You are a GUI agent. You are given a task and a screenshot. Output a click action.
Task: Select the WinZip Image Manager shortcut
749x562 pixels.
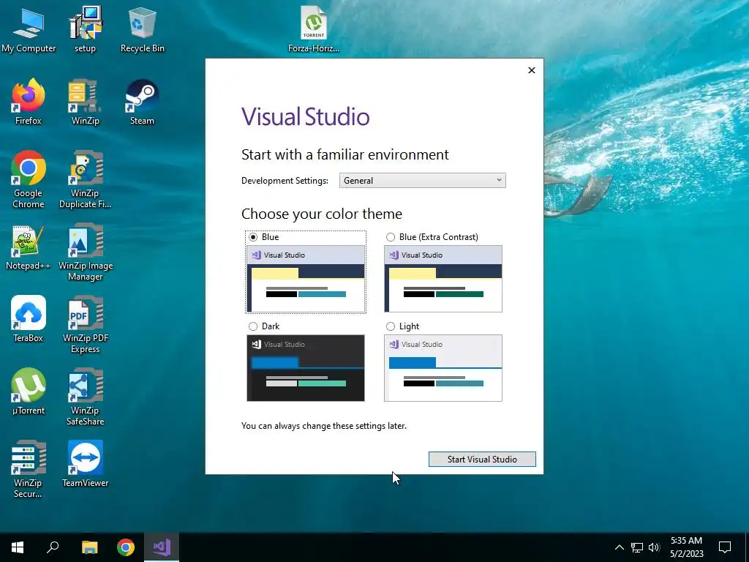pos(85,252)
